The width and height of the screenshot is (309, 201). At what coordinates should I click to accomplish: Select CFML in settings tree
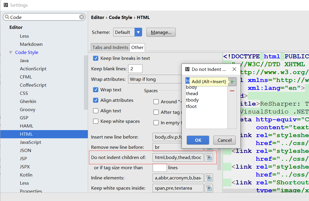(26, 77)
